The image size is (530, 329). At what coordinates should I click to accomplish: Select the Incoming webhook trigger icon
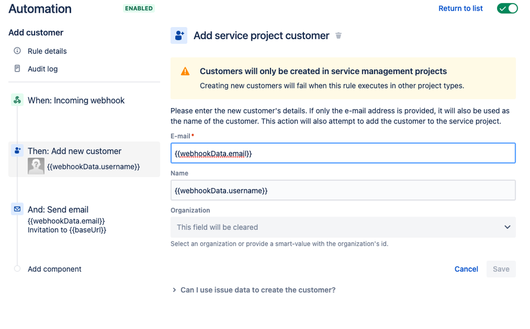tap(16, 100)
